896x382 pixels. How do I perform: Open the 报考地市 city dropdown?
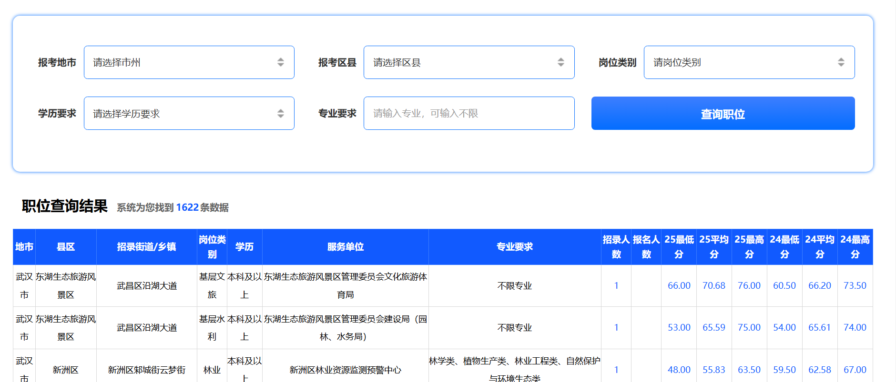click(189, 62)
